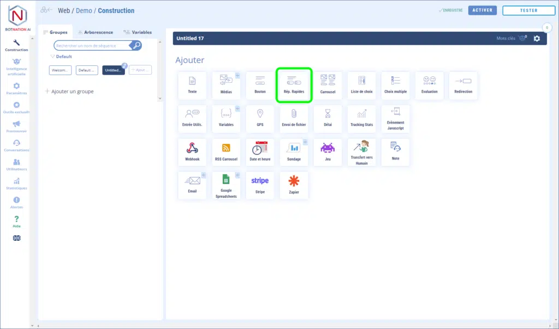Insert a GPS location block
Image resolution: width=559 pixels, height=329 pixels.
pos(260,119)
